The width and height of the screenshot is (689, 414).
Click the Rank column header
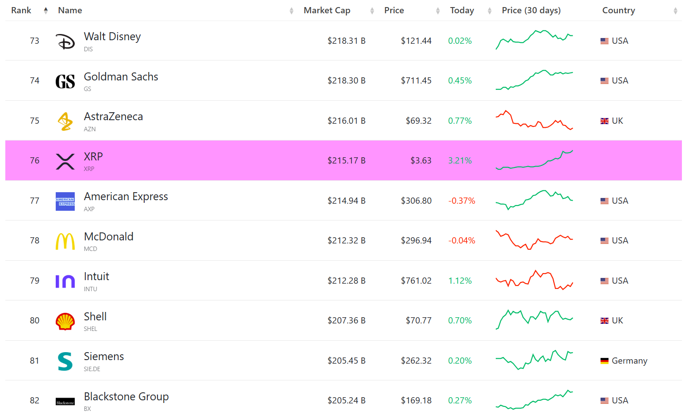[x=21, y=10]
